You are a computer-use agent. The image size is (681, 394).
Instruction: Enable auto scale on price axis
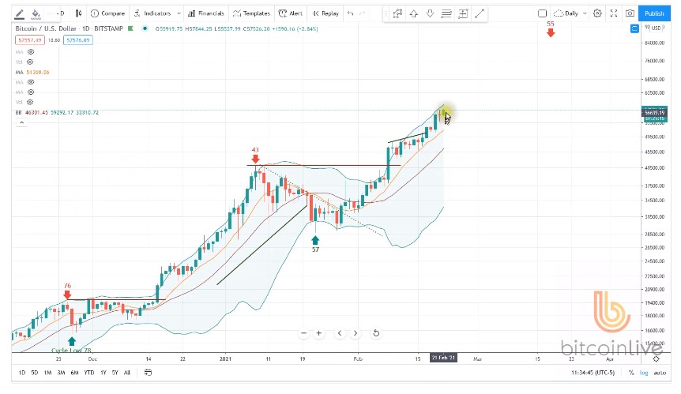pyautogui.click(x=659, y=373)
